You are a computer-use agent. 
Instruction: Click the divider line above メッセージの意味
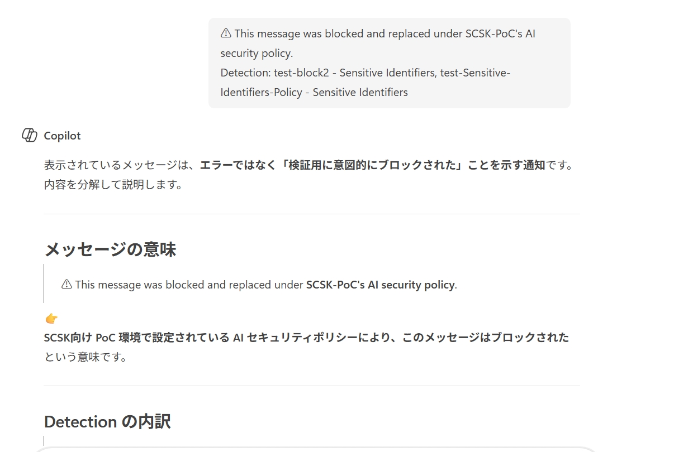pos(312,214)
